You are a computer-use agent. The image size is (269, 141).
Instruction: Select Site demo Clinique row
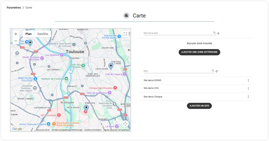coord(196,97)
